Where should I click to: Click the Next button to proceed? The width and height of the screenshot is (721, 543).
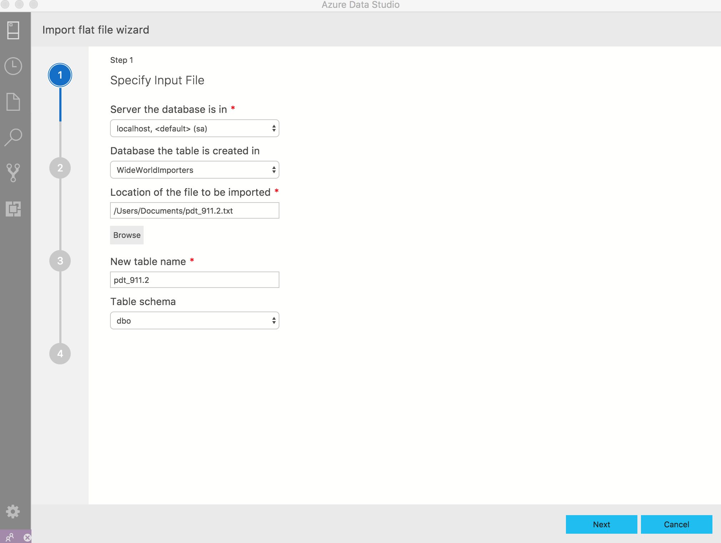[601, 524]
